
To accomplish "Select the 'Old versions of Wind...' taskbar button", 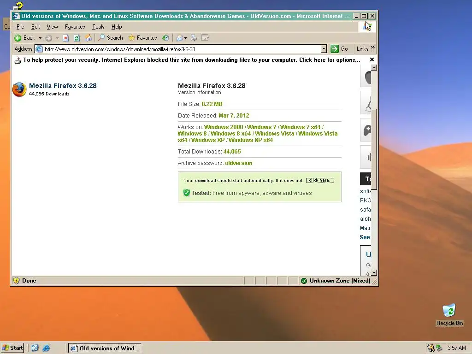I will [105, 348].
